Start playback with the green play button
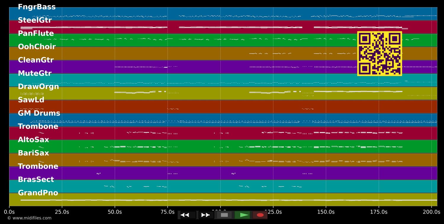Viewport: 444px width, 224px height. click(242, 215)
